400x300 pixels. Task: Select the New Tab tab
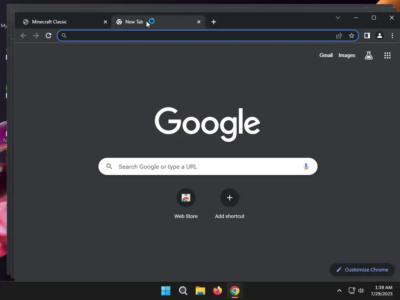158,22
